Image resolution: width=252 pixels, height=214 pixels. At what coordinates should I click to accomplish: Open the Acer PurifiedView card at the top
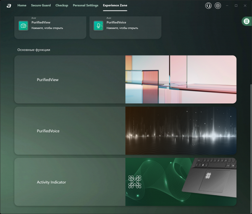[x=50, y=27]
